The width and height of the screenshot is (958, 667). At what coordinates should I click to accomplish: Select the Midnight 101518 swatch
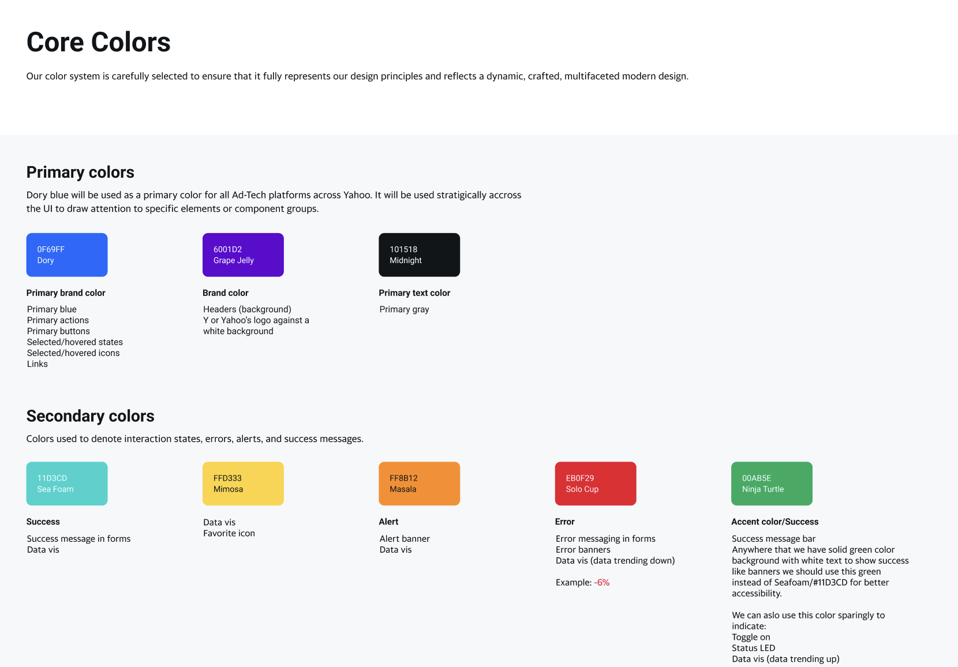[420, 255]
